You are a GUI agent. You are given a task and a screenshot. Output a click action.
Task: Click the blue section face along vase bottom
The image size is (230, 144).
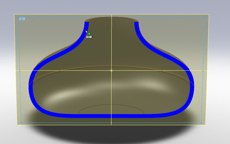tap(111, 116)
